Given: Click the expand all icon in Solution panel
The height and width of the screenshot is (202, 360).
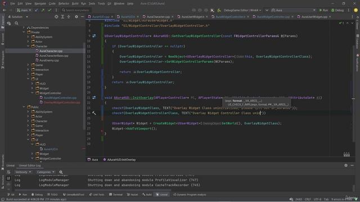Looking at the screenshot, I should pos(62,17).
